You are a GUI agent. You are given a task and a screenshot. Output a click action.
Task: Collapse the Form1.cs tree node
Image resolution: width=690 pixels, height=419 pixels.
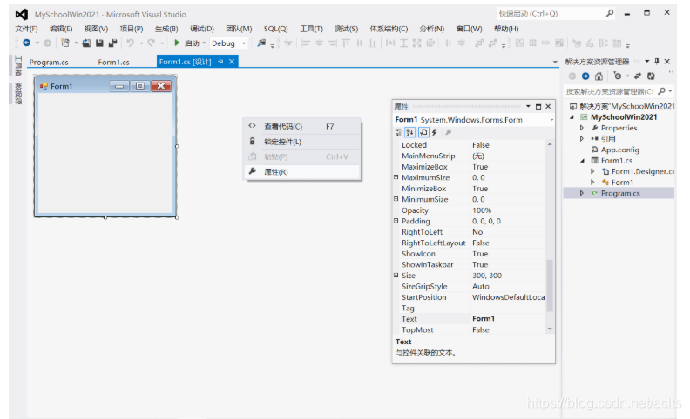[x=582, y=160]
